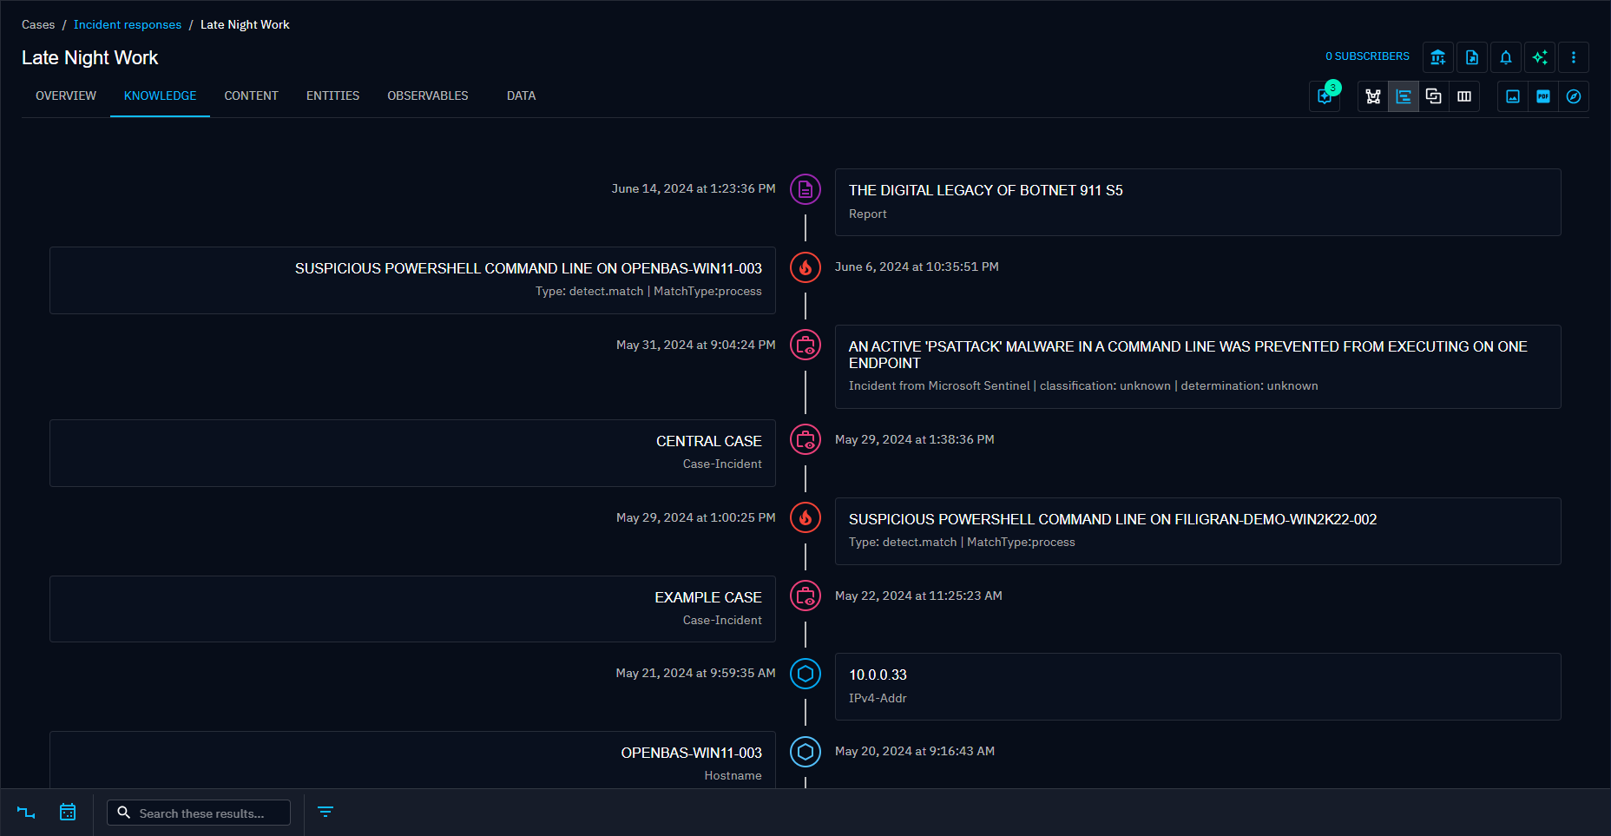Open the Observables tab
The width and height of the screenshot is (1611, 836).
pos(427,95)
